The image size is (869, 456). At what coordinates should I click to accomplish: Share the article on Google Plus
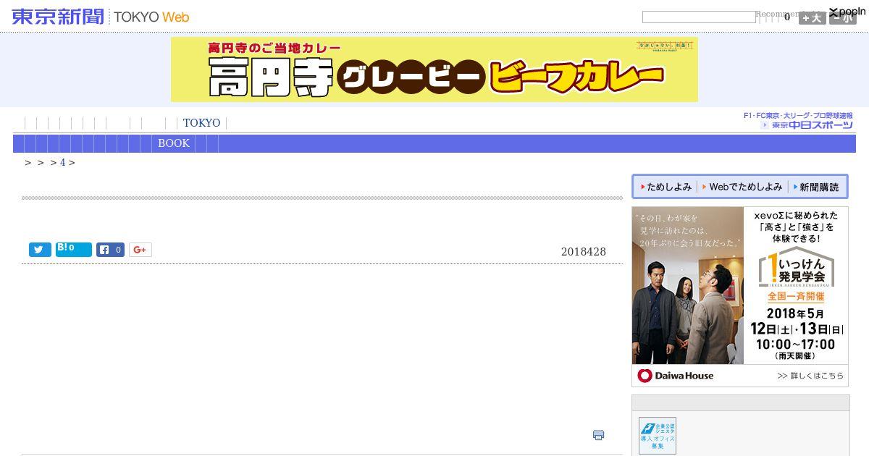(x=140, y=250)
